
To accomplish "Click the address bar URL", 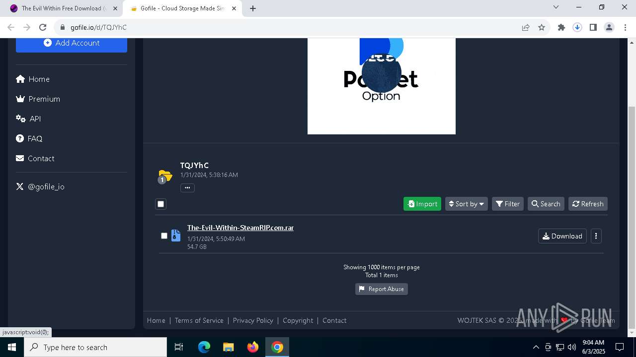I will 98,27.
